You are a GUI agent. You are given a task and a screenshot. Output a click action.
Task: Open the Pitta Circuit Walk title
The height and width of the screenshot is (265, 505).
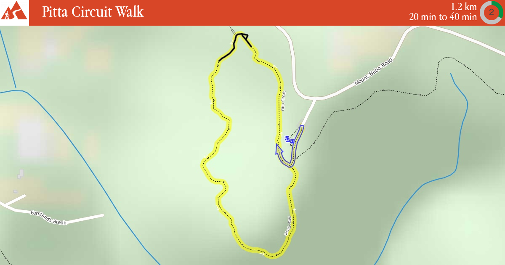click(x=93, y=12)
